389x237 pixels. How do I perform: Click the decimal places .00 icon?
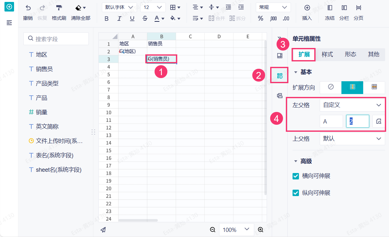pyautogui.click(x=286, y=19)
